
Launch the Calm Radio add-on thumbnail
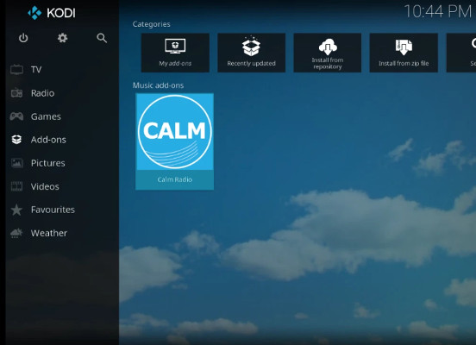[174, 132]
